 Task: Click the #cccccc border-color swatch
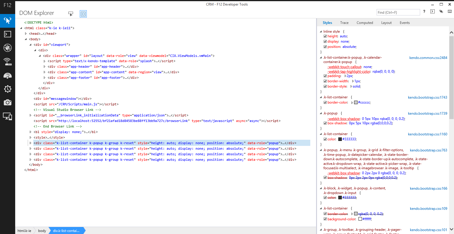coord(356,103)
